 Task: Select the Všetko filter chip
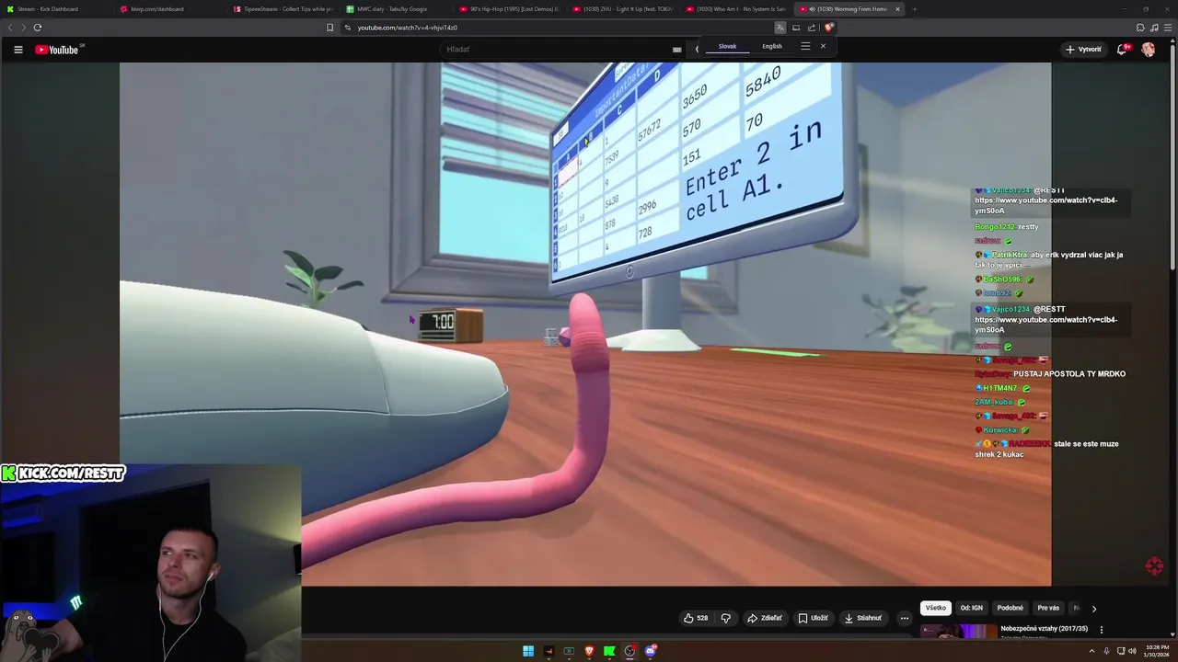click(x=936, y=608)
